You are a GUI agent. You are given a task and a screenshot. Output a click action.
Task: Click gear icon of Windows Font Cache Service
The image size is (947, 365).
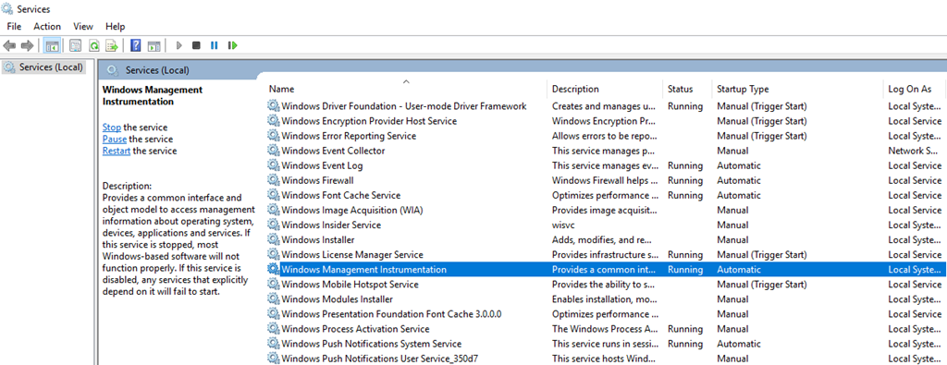[x=274, y=196]
